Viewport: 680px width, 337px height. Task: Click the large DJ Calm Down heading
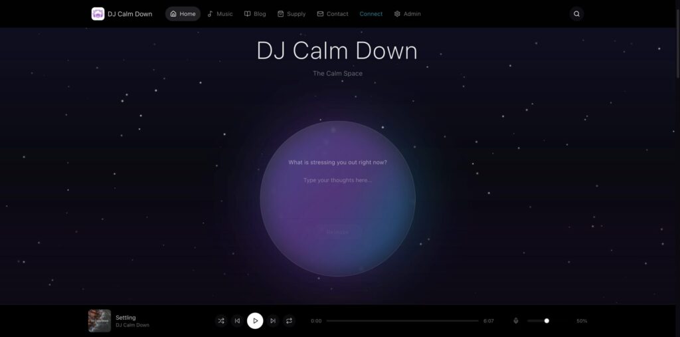337,51
